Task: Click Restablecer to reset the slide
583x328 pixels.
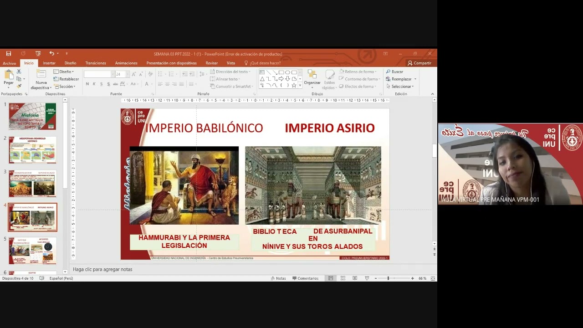Action: [66, 79]
